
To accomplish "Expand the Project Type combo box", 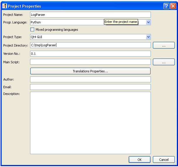I will pos(148,37).
